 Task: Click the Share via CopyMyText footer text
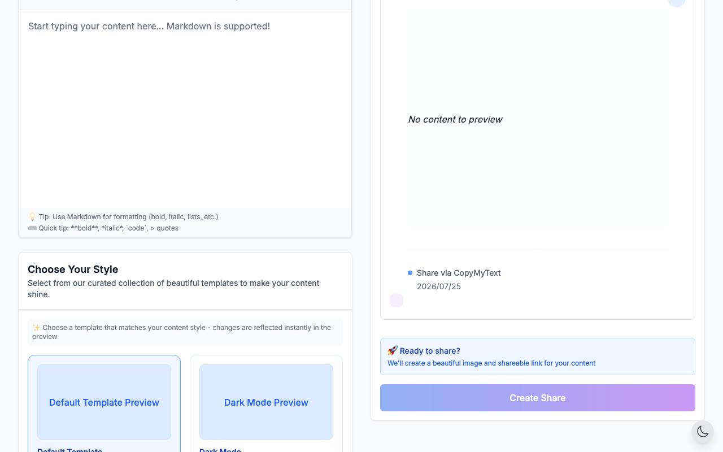coord(459,273)
